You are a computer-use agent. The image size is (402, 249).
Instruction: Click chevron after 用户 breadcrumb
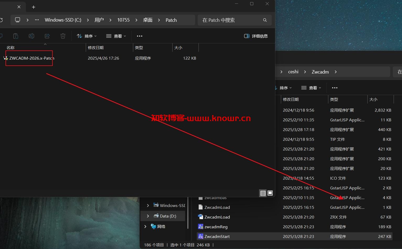[x=110, y=20]
